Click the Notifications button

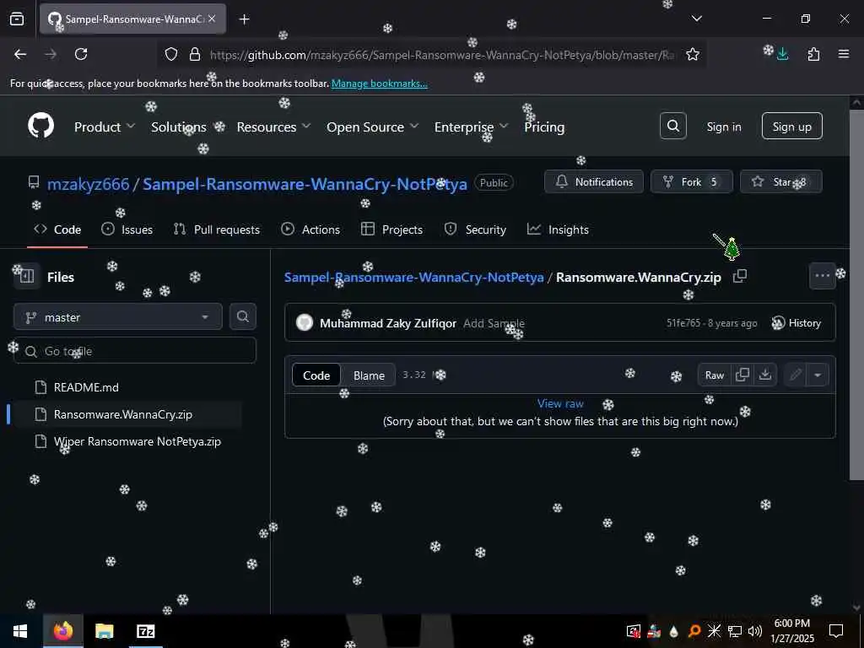pos(593,182)
